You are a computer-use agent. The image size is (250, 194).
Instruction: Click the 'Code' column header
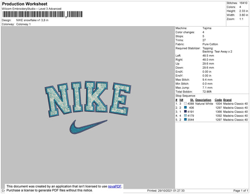[218, 100]
